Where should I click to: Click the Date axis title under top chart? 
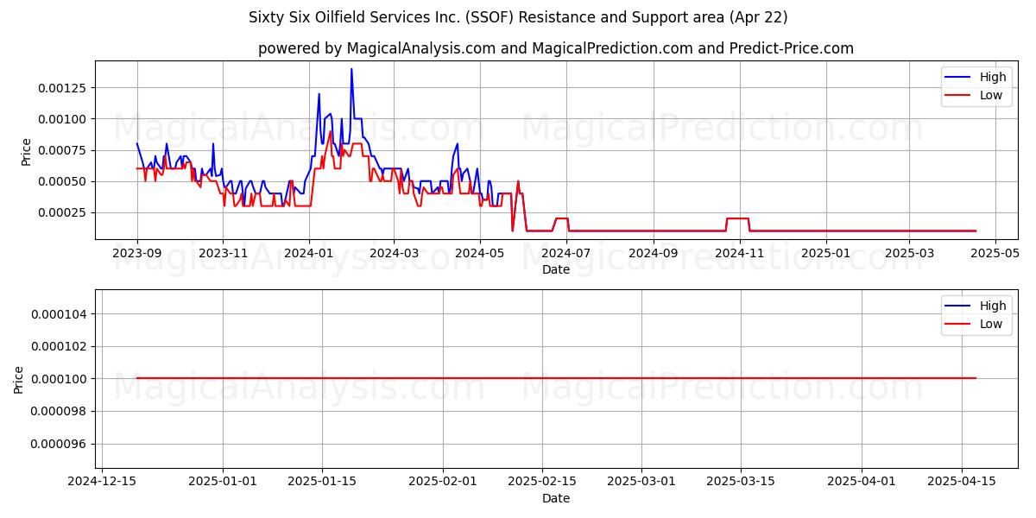[556, 269]
